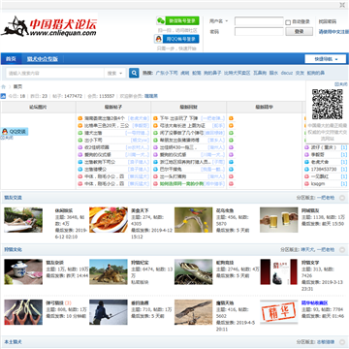Viewport: 349px width, 349px height.
Task: Click the 找回密码 link
Action: pos(328,21)
